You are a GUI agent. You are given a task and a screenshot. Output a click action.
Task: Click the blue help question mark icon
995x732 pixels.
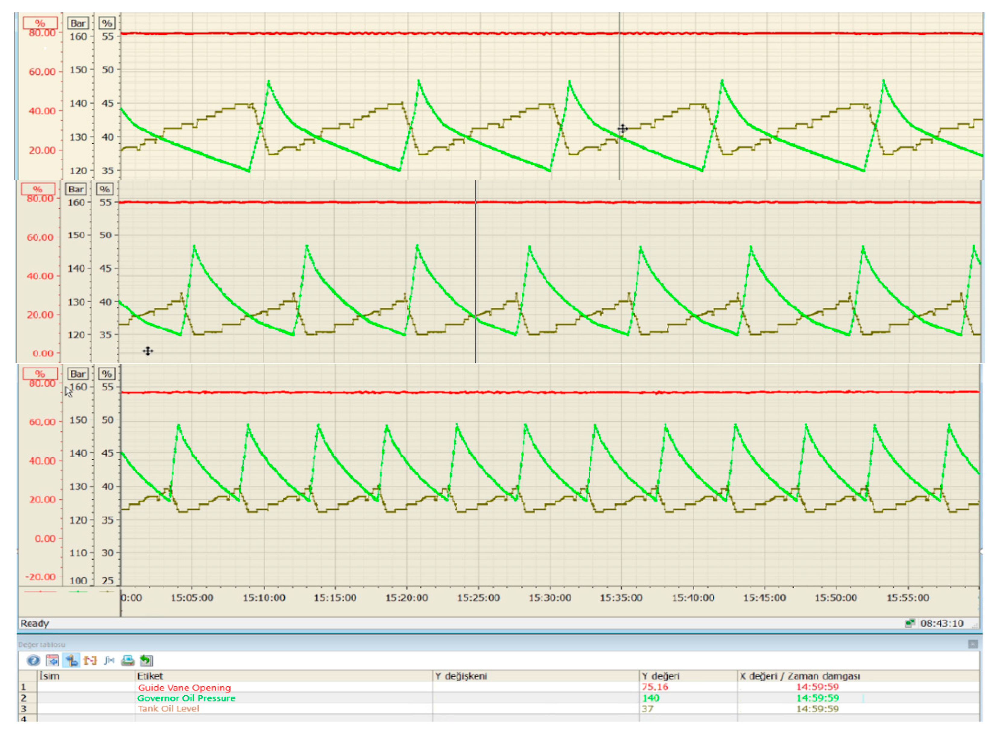33,661
